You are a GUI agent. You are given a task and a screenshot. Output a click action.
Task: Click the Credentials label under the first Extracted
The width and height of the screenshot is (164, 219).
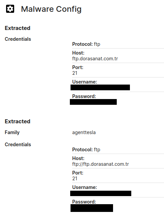pyautogui.click(x=18, y=39)
